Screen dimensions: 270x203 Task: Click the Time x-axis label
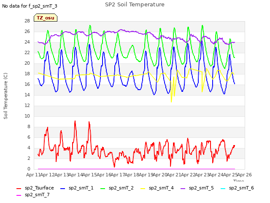[x=239, y=181]
